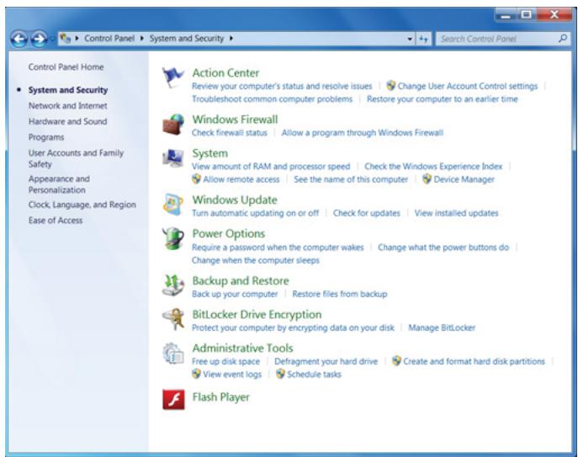
Task: Click the BitLocker keys icon
Action: tap(173, 319)
